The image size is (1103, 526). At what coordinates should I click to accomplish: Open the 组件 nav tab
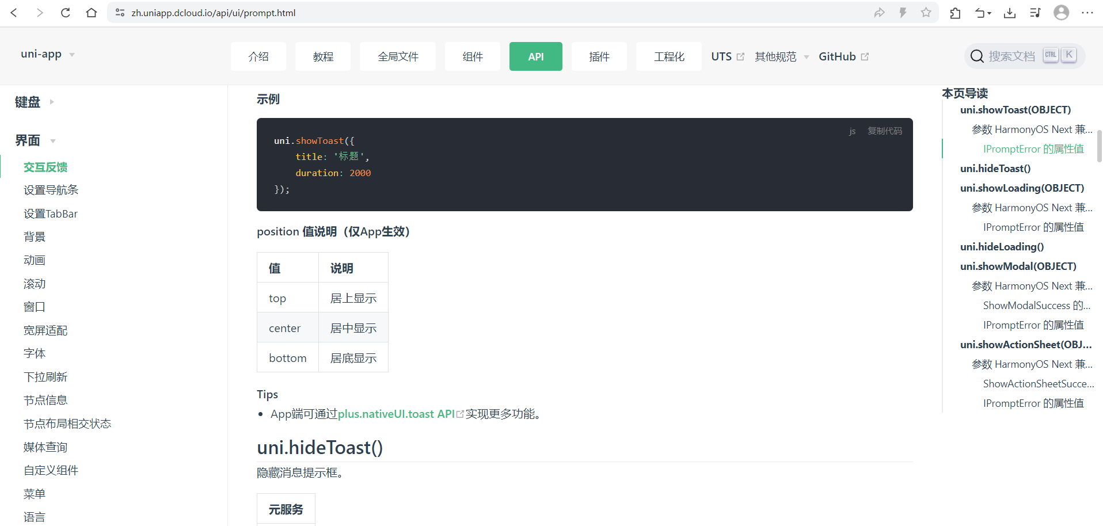click(473, 56)
